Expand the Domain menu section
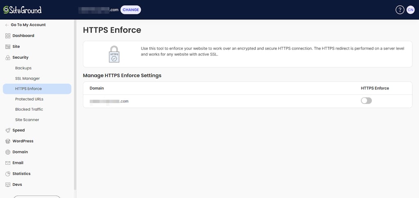The height and width of the screenshot is (198, 419). point(20,152)
